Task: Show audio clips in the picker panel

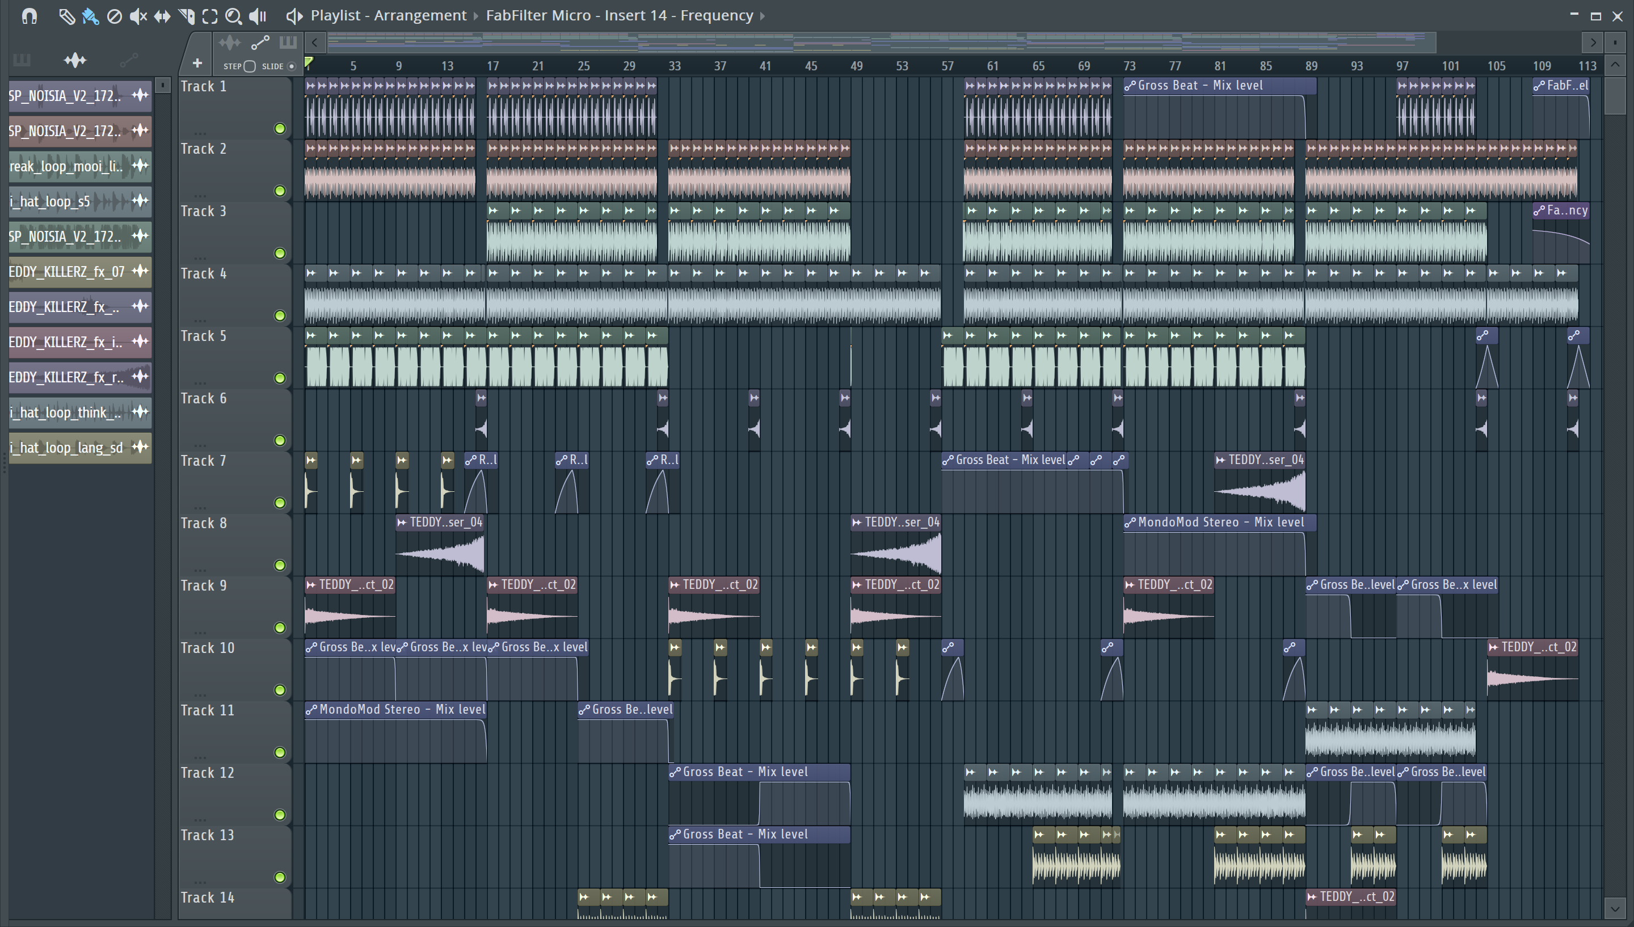Action: [x=75, y=61]
